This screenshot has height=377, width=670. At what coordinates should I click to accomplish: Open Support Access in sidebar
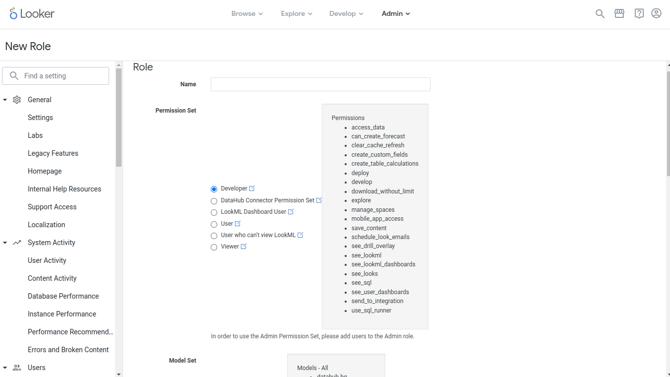(x=52, y=207)
